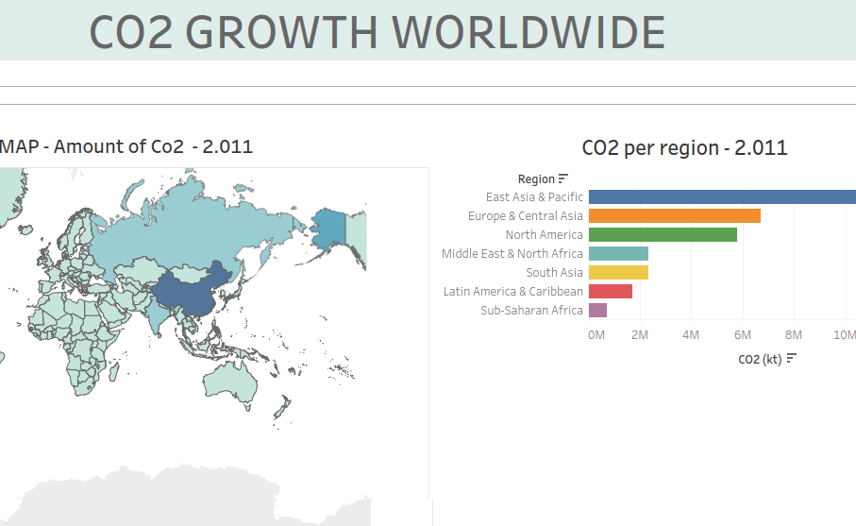
Task: Click Greenland at the map's left edge
Action: click(8, 190)
